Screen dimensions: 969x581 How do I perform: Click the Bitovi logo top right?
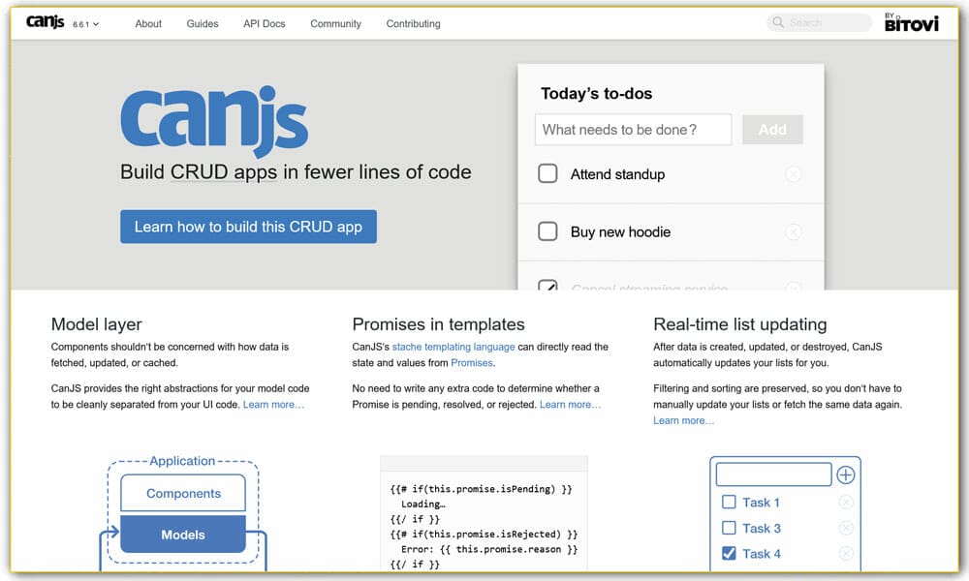(x=912, y=24)
